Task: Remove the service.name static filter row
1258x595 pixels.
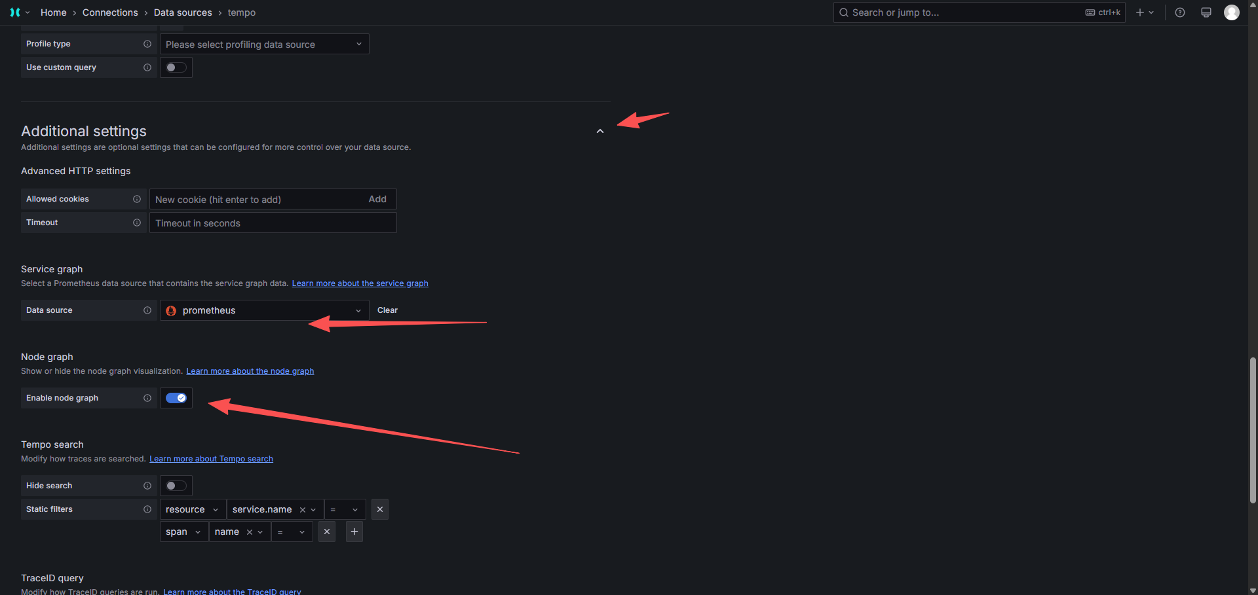Action: [x=380, y=509]
